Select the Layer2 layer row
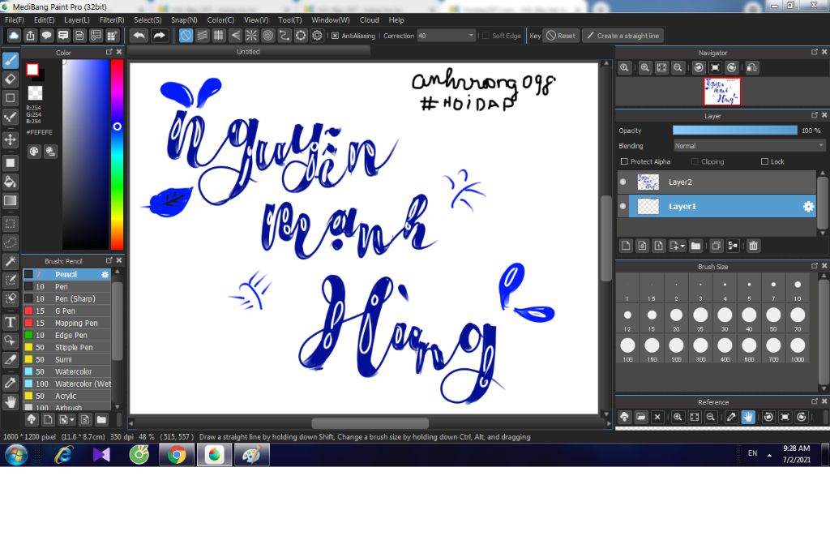Image resolution: width=830 pixels, height=536 pixels. tap(717, 182)
